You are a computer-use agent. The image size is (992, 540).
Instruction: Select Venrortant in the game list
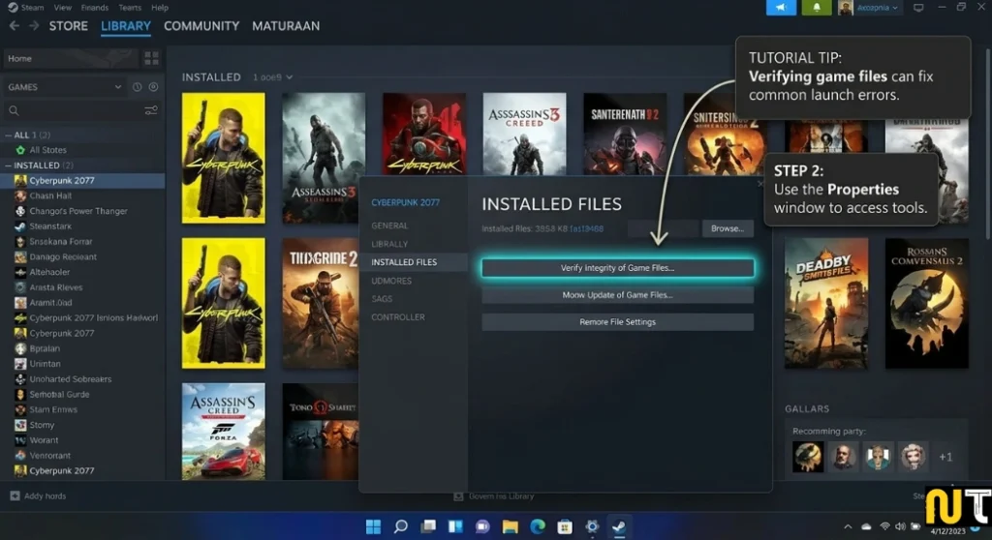point(49,455)
